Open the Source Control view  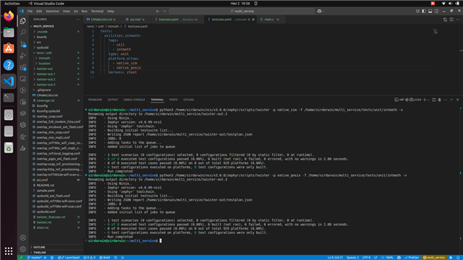[x=22, y=44]
